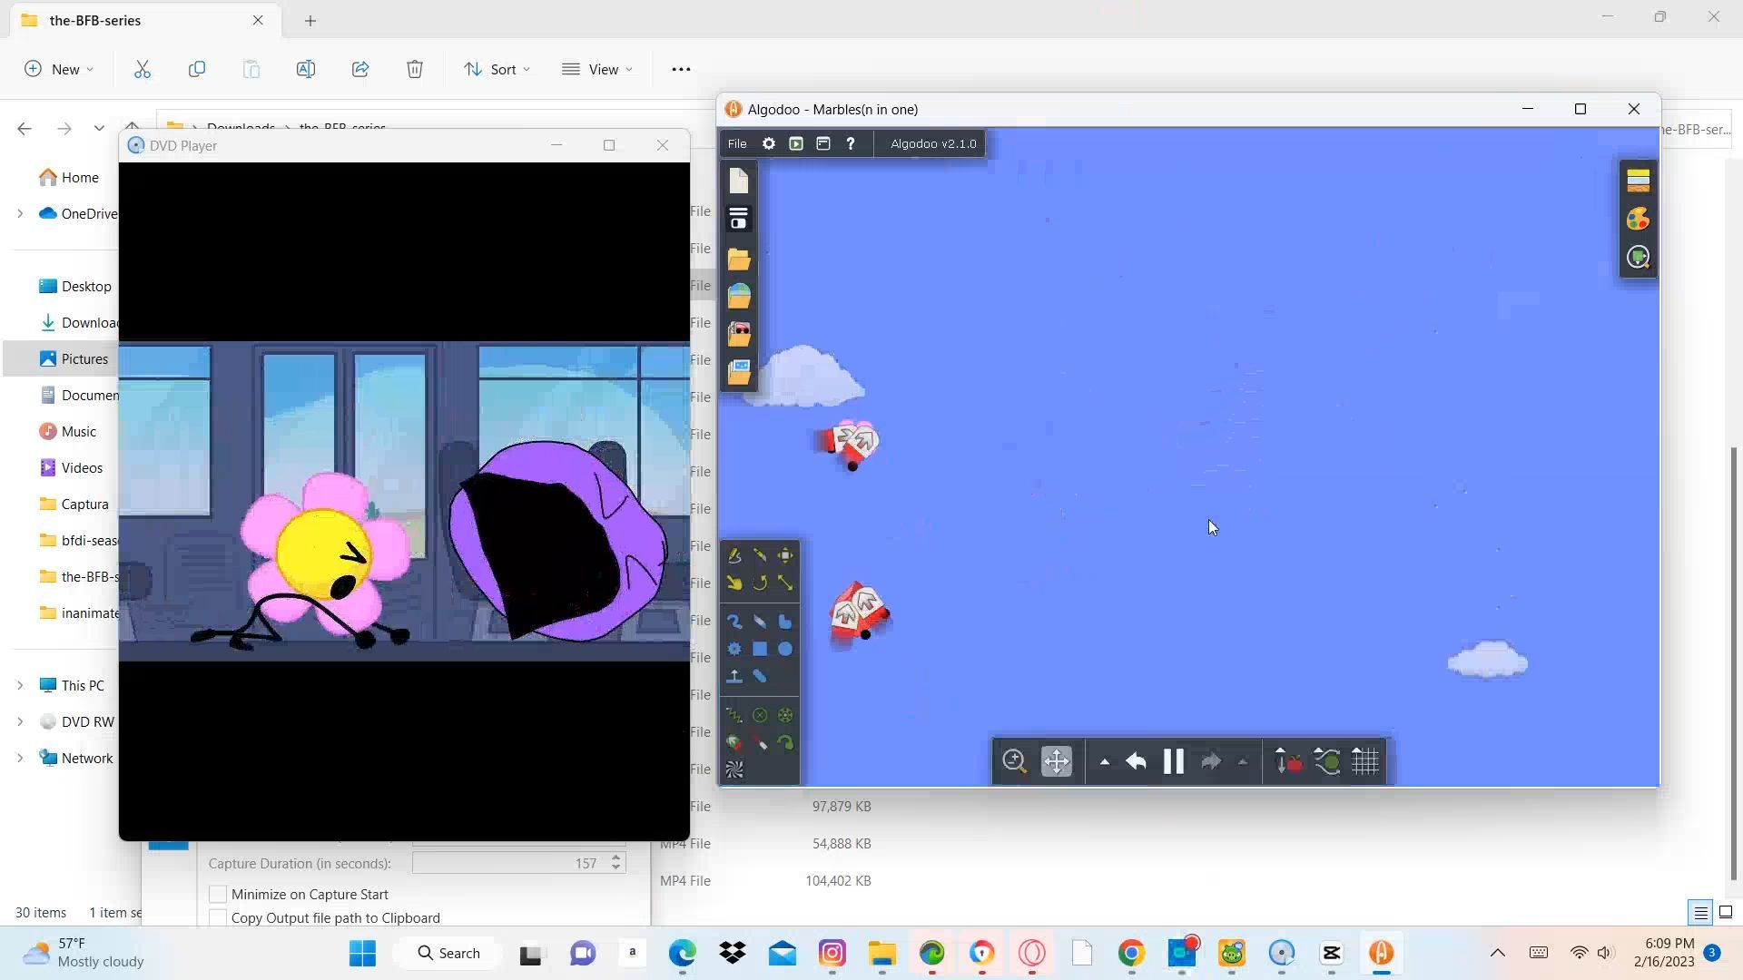Click the Redo arrow in Algodoo
1743x980 pixels.
tap(1211, 761)
